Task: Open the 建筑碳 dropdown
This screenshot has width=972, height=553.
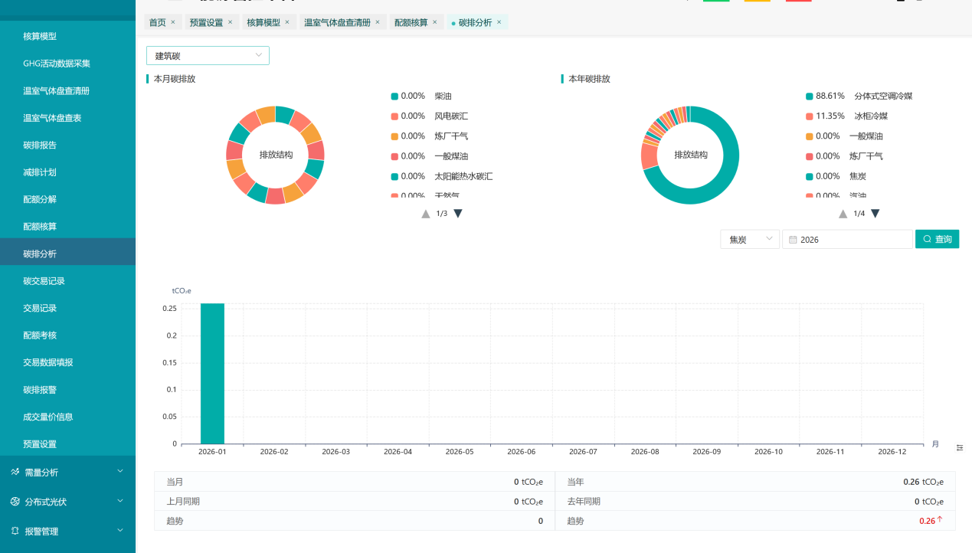Action: coord(208,56)
